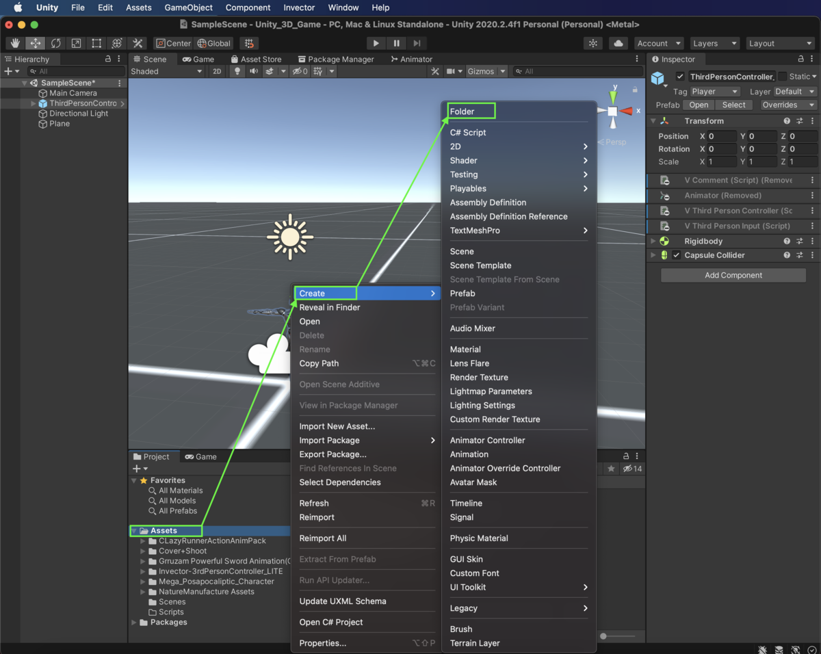The image size is (821, 654).
Task: Click the Step frame button
Action: [417, 43]
